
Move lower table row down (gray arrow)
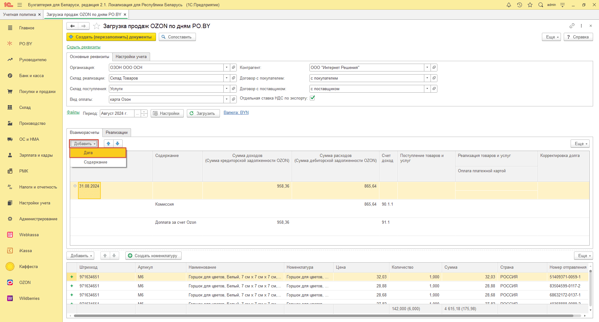(x=114, y=256)
